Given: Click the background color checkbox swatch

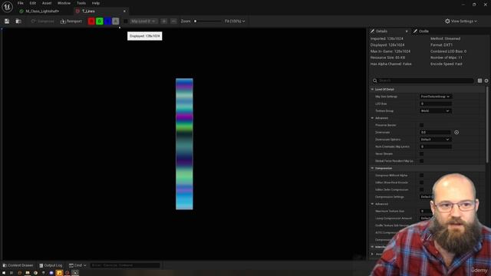Looking at the screenshot, I should (x=126, y=21).
